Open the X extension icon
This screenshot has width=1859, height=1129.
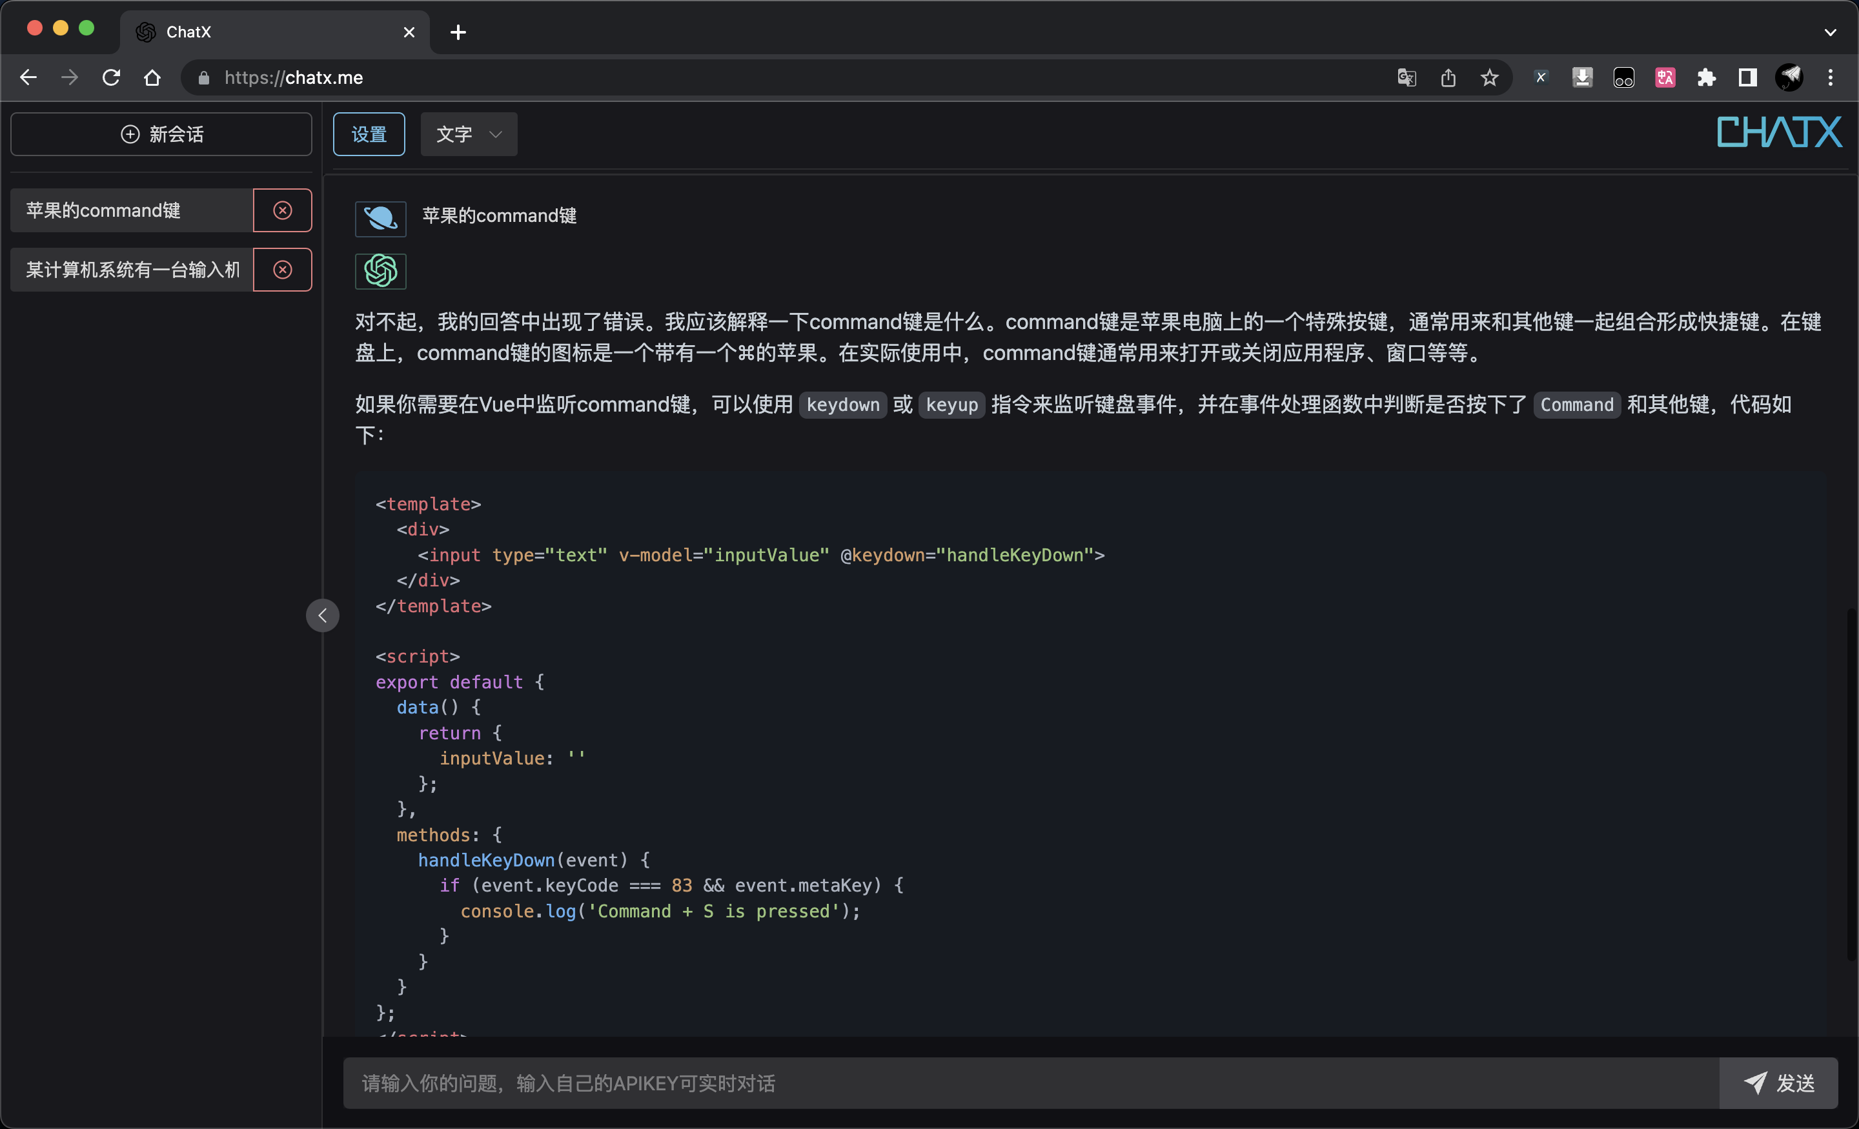(x=1541, y=77)
